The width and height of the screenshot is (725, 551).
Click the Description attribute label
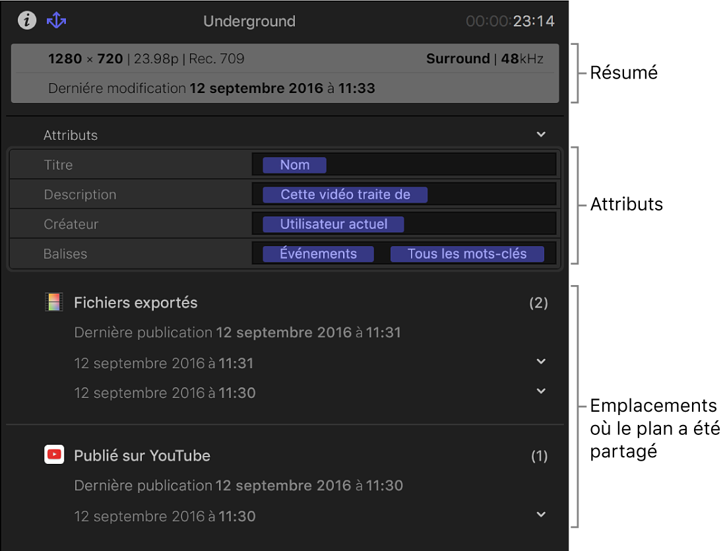click(x=80, y=195)
